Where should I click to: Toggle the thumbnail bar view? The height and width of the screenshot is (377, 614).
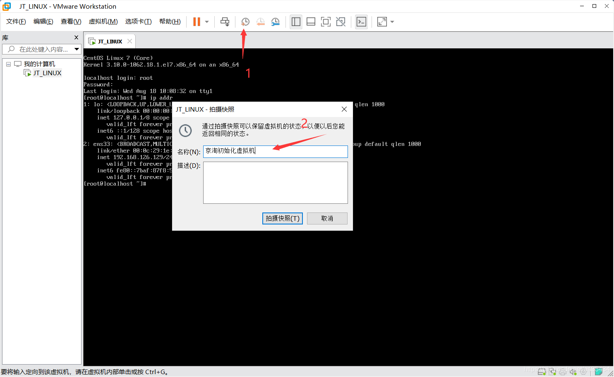pyautogui.click(x=311, y=22)
